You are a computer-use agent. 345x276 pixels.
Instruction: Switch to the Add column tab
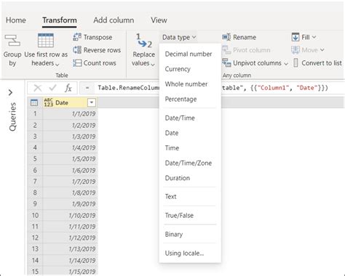[x=114, y=20]
